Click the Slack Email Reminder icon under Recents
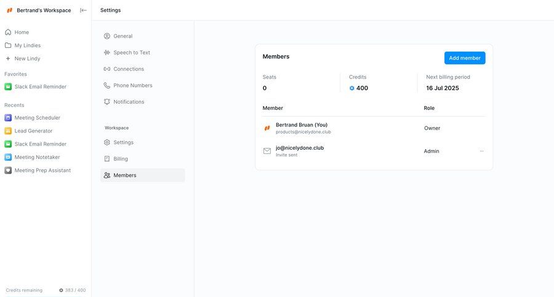This screenshot has height=297, width=554. 8,144
